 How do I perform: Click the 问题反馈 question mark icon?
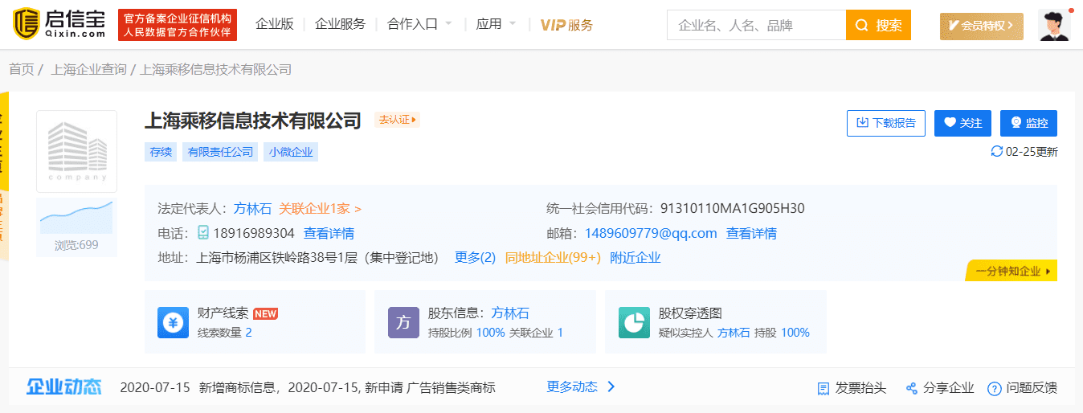coord(994,388)
